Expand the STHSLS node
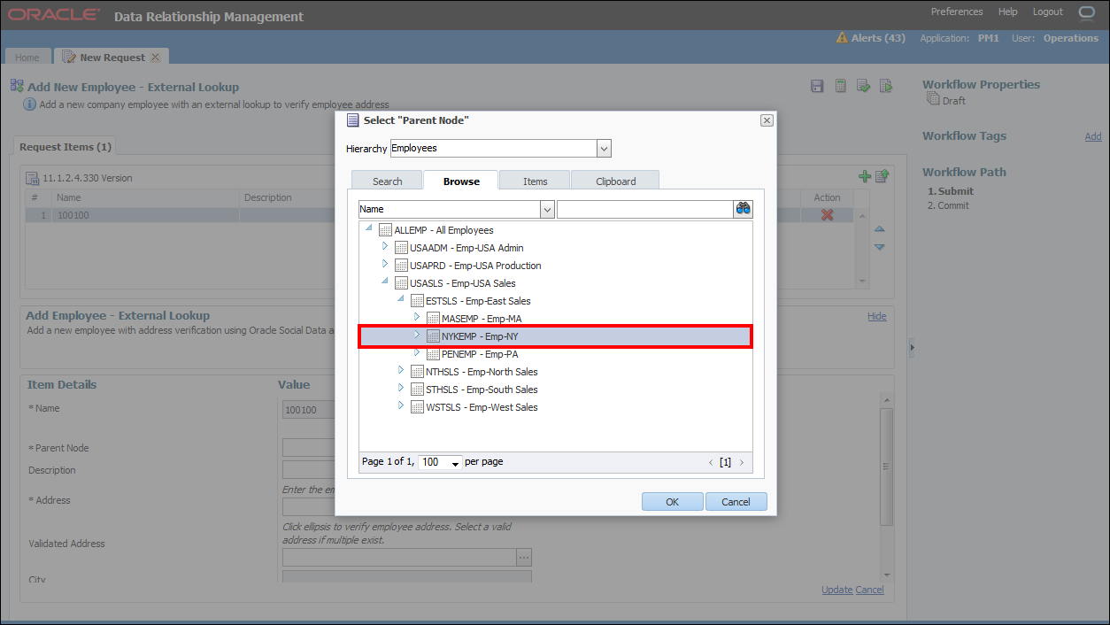Image resolution: width=1110 pixels, height=625 pixels. [401, 388]
